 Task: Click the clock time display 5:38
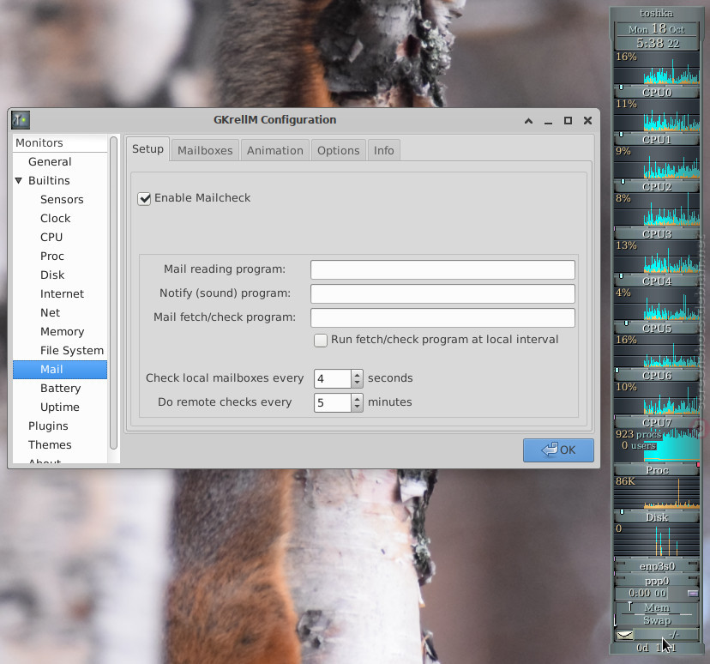[658, 44]
